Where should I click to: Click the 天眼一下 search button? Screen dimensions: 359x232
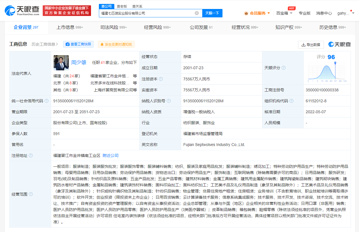[x=212, y=13]
